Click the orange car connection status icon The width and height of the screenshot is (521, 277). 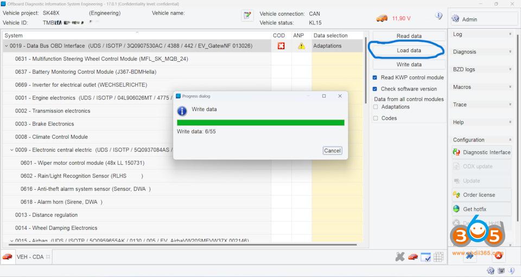[x=382, y=18]
